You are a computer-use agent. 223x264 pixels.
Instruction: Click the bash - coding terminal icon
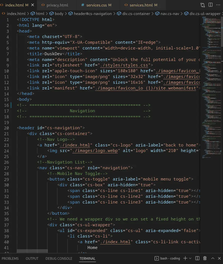(157, 258)
